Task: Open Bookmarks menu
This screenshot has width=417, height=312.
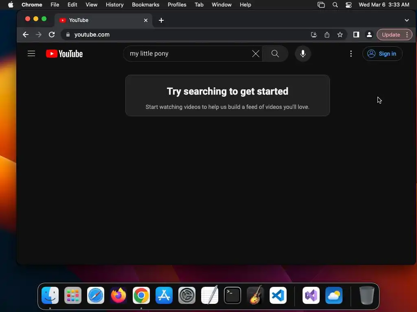Action: coord(145,4)
